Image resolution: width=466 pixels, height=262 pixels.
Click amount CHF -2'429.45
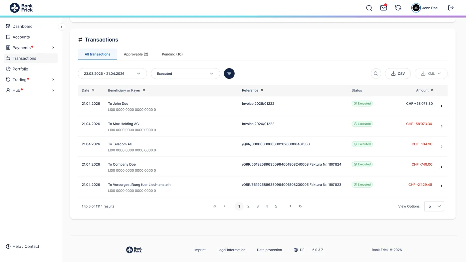(420, 185)
